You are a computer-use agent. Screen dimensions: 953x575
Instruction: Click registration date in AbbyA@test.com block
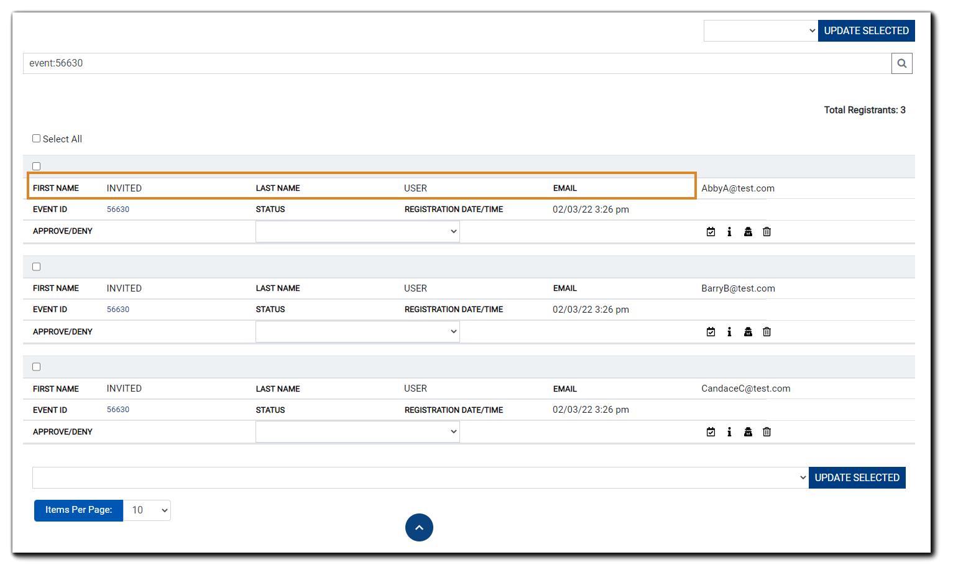click(x=591, y=209)
